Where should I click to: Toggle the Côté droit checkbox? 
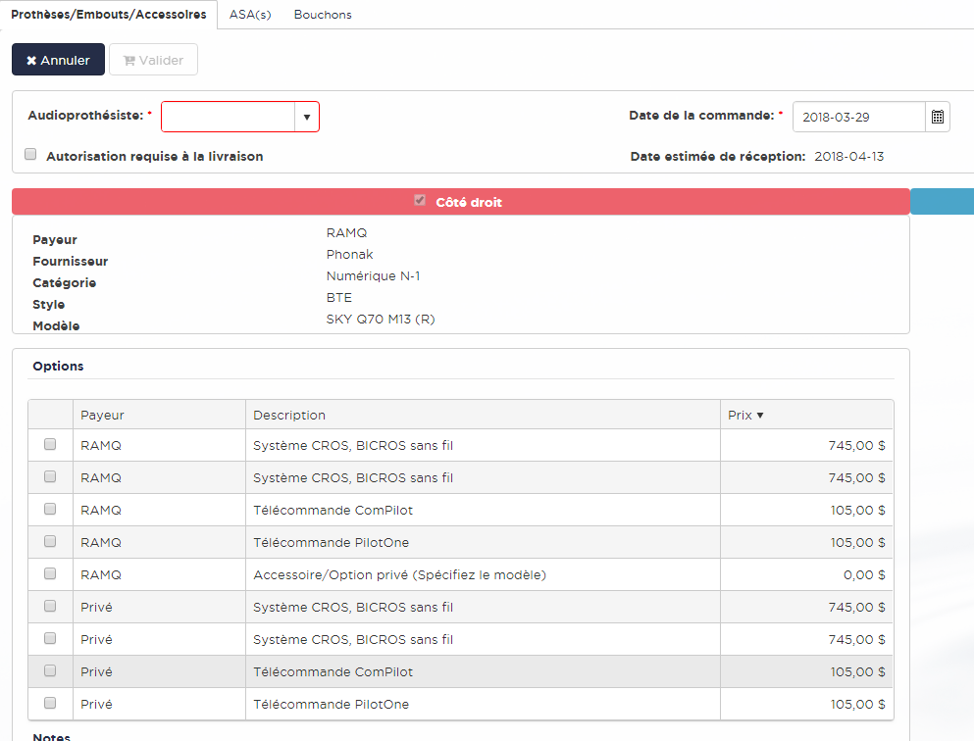pyautogui.click(x=420, y=201)
